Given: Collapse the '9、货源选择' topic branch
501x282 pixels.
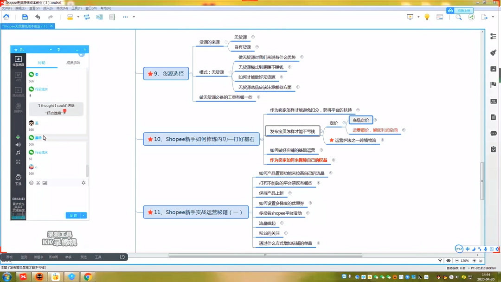Looking at the screenshot, I should (x=190, y=74).
